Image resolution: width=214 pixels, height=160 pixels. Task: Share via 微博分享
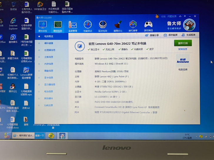pos(152,35)
